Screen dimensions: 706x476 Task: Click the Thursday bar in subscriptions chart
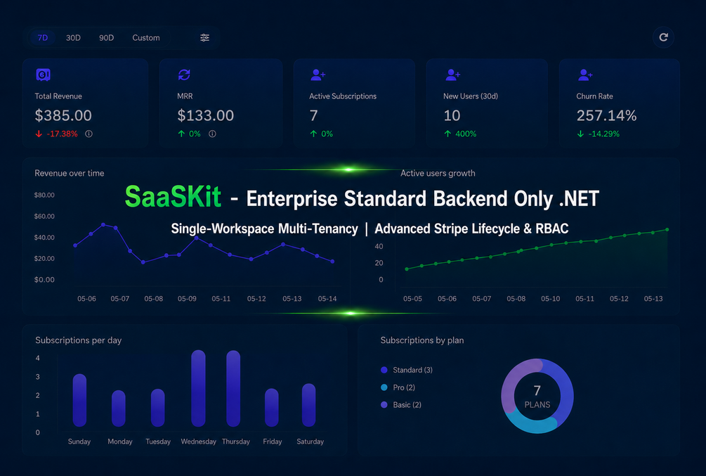233,388
